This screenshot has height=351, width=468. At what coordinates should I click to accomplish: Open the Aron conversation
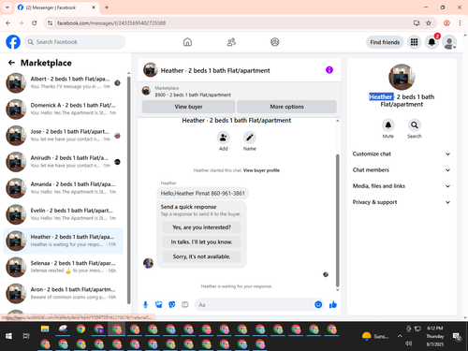click(64, 293)
